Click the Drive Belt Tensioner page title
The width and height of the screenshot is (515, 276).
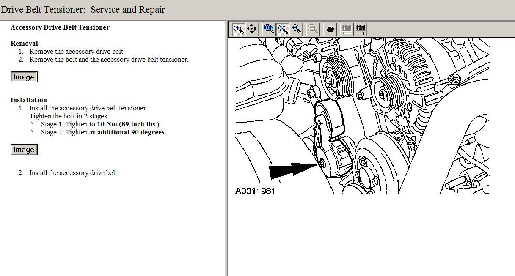click(83, 10)
